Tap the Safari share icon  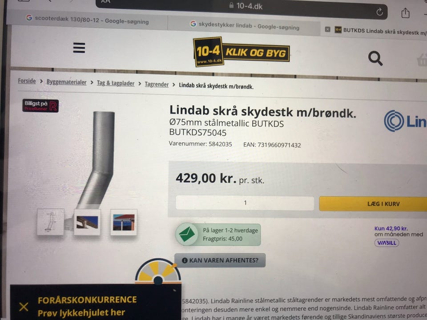tap(405, 13)
